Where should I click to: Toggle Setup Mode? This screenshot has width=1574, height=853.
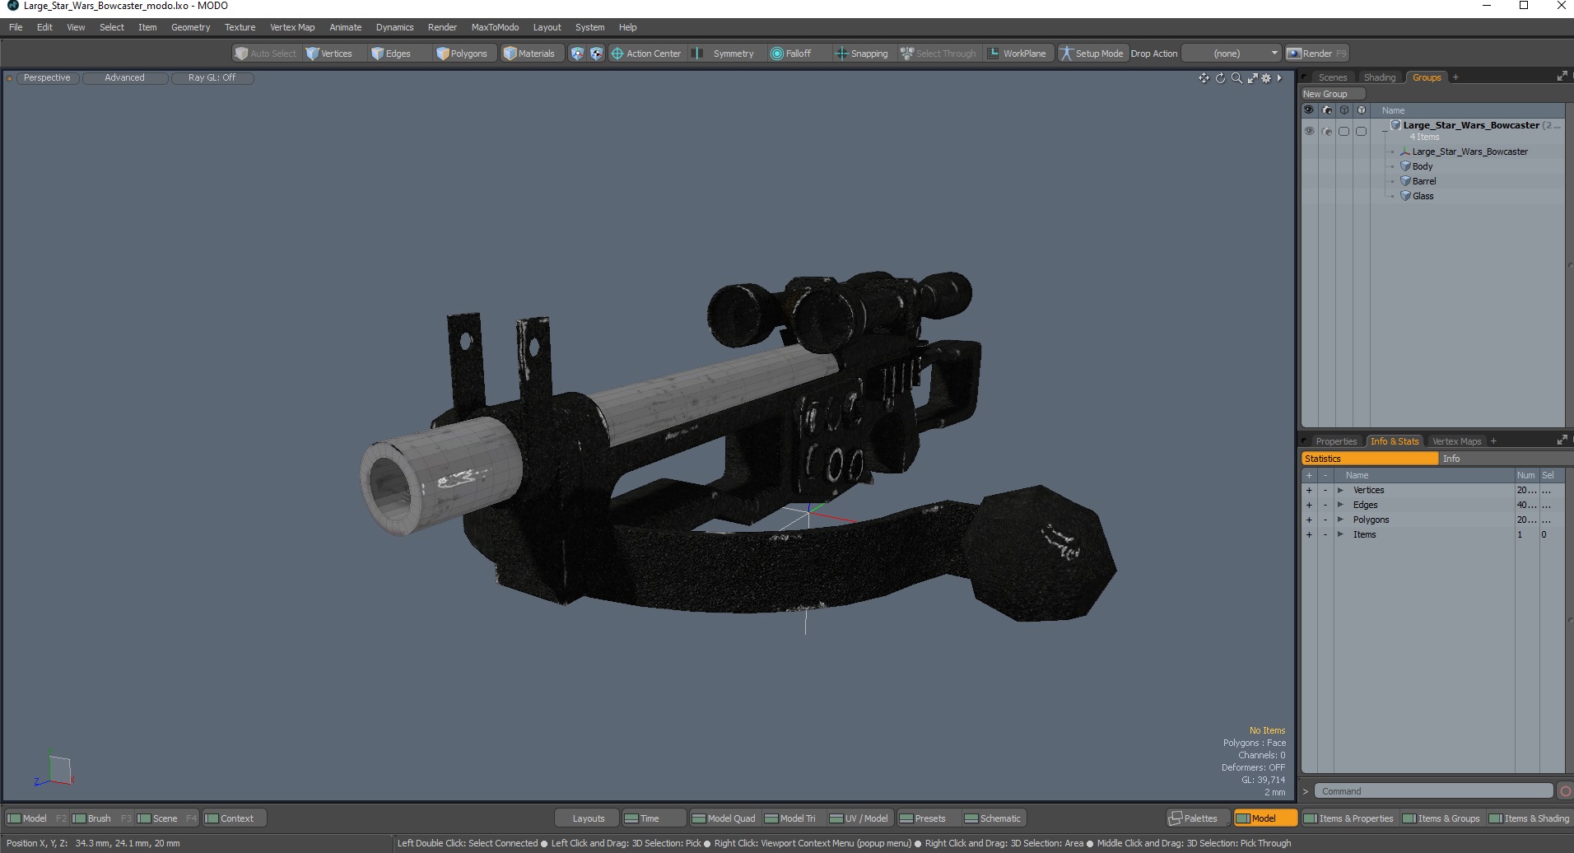point(1092,54)
